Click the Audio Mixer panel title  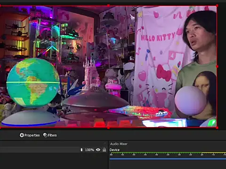[x=119, y=144]
